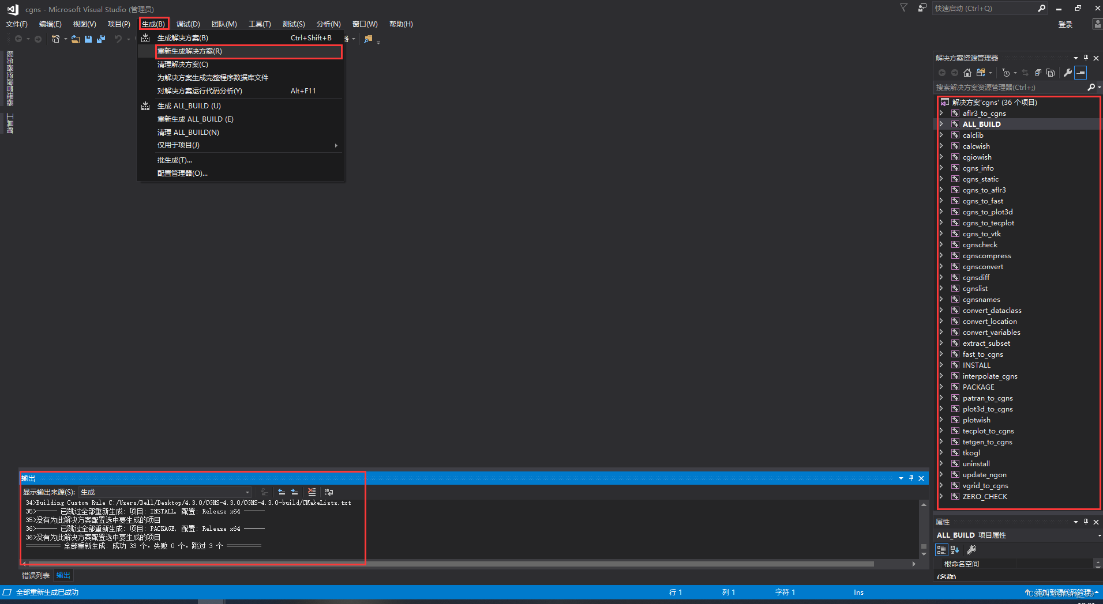The image size is (1103, 604).
Task: Toggle Word Wrap in Output panel
Action: click(x=329, y=492)
